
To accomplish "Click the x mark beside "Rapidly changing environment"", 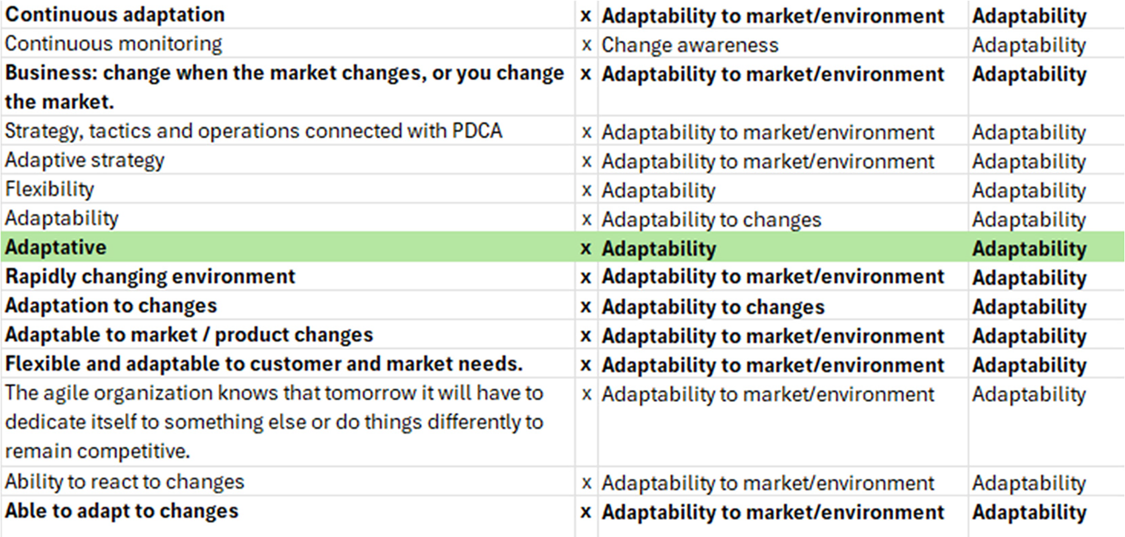I will tap(586, 277).
